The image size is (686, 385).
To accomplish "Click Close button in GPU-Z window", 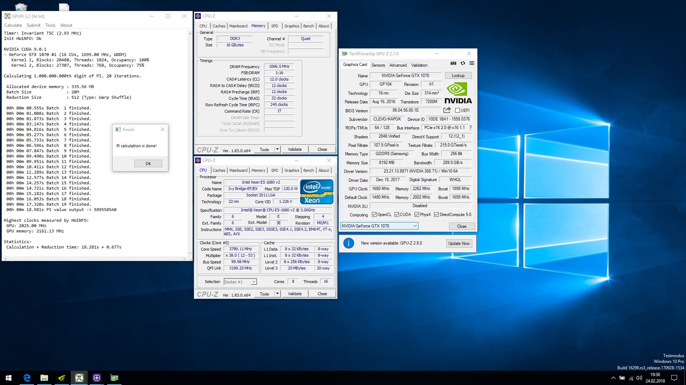I will [x=462, y=226].
